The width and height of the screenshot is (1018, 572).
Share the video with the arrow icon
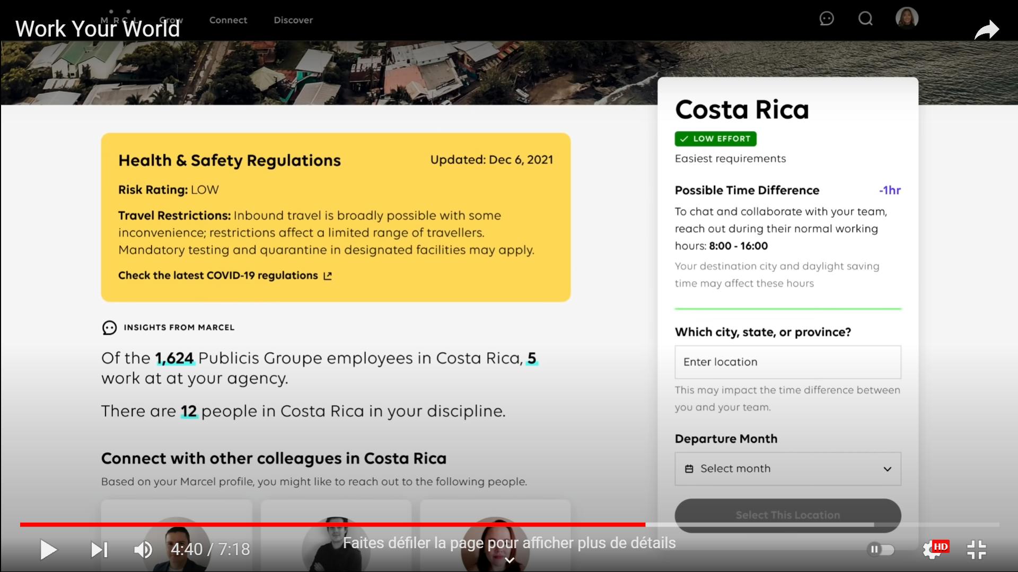[x=987, y=30]
